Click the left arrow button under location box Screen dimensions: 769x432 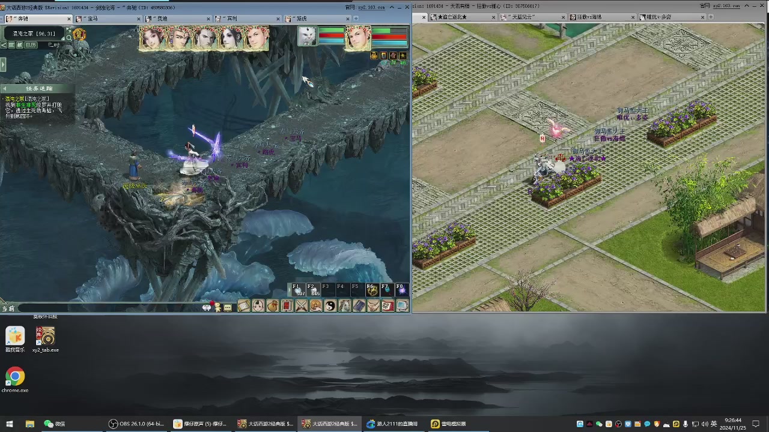[4, 45]
